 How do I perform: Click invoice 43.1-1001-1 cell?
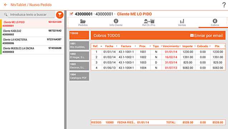126,52
